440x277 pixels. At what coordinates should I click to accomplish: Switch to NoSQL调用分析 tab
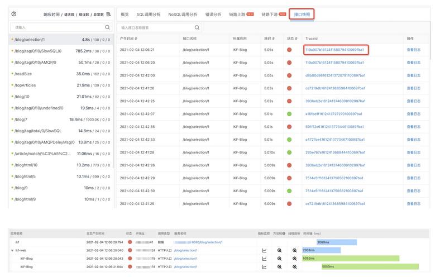[x=183, y=15]
